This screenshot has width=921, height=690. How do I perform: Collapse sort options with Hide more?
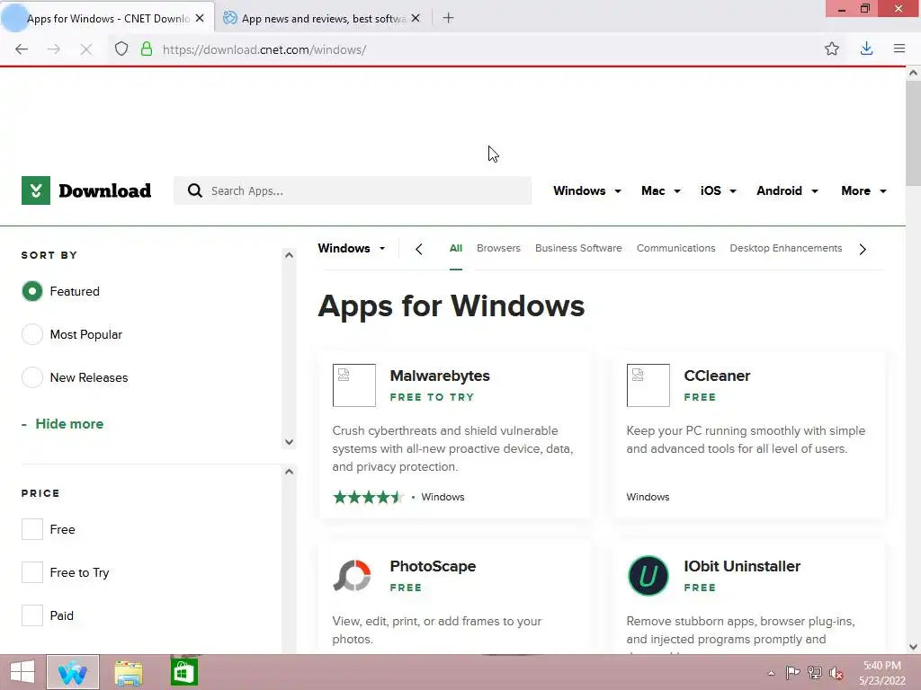click(63, 424)
